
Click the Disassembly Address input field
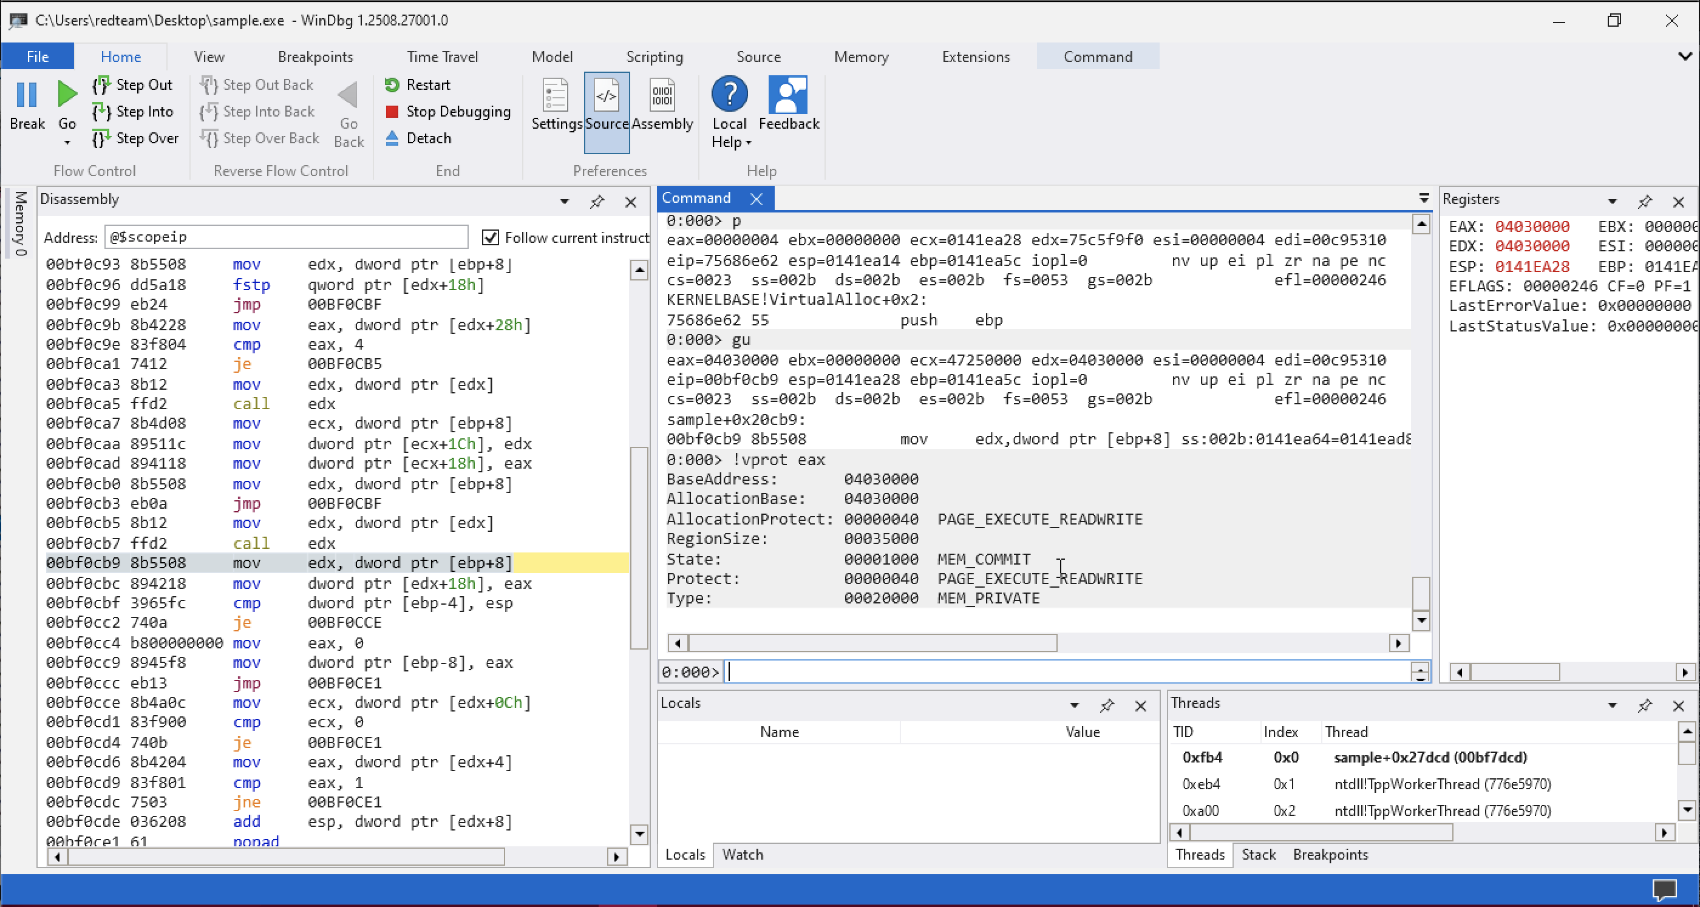286,237
